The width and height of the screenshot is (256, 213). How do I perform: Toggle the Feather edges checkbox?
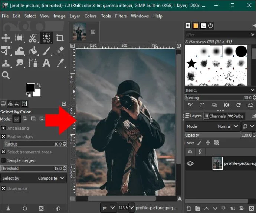(3, 136)
